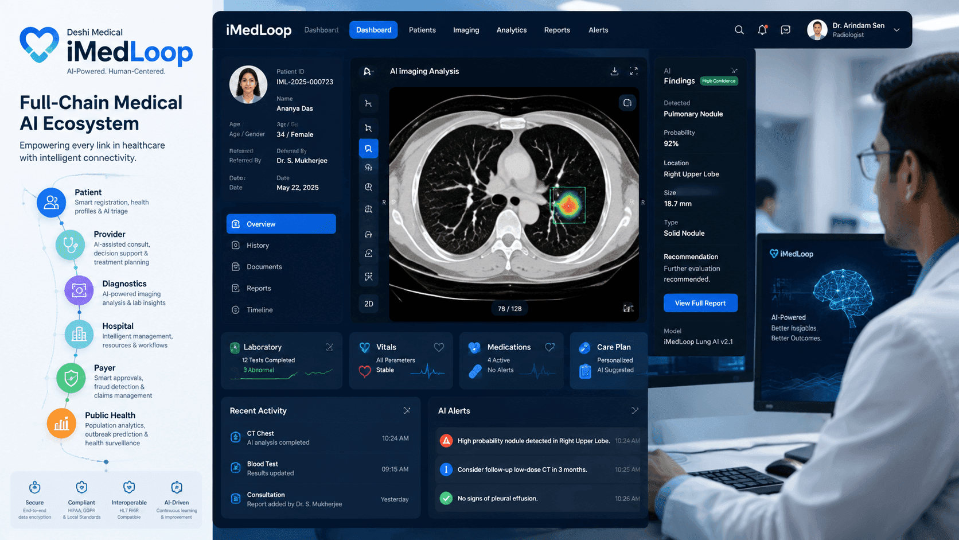Screen dimensions: 959x540
Task: Open follow-up low-dose CT alert
Action: coord(539,469)
